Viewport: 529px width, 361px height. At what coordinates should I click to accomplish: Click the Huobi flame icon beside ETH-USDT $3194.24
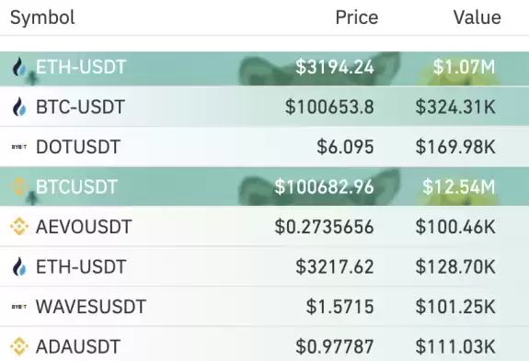point(19,67)
